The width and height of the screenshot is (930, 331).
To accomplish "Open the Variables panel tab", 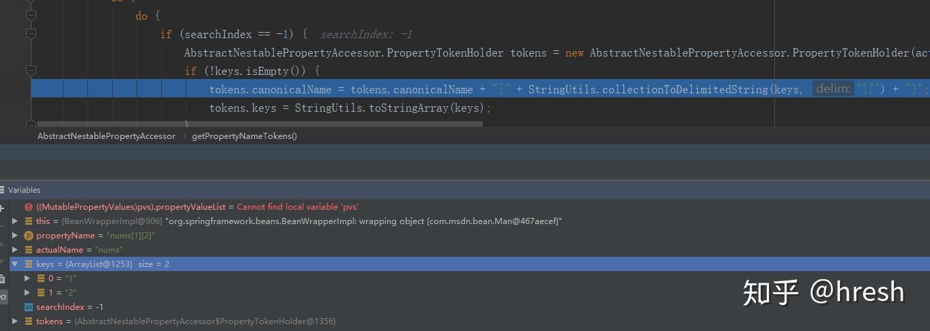I will pos(24,190).
